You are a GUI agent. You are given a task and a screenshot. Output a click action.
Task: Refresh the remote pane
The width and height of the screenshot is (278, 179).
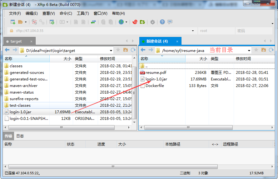tap(271, 50)
